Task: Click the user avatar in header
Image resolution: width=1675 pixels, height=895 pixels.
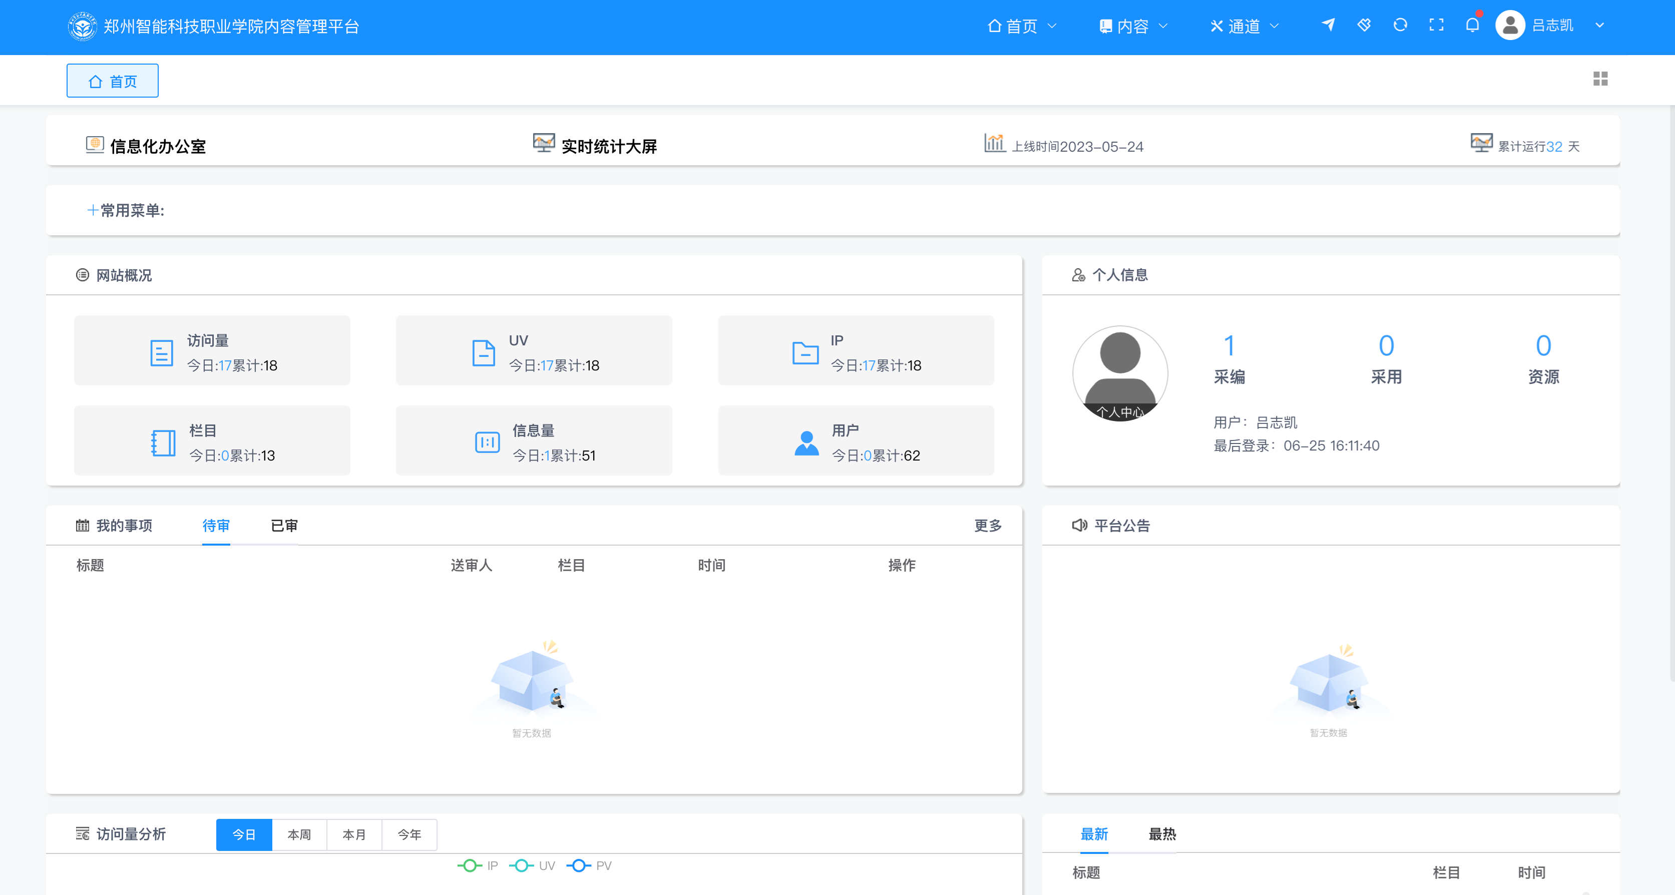Action: pyautogui.click(x=1510, y=26)
